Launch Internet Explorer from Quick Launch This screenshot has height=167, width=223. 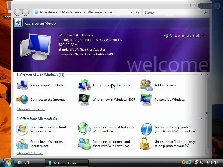(20, 163)
